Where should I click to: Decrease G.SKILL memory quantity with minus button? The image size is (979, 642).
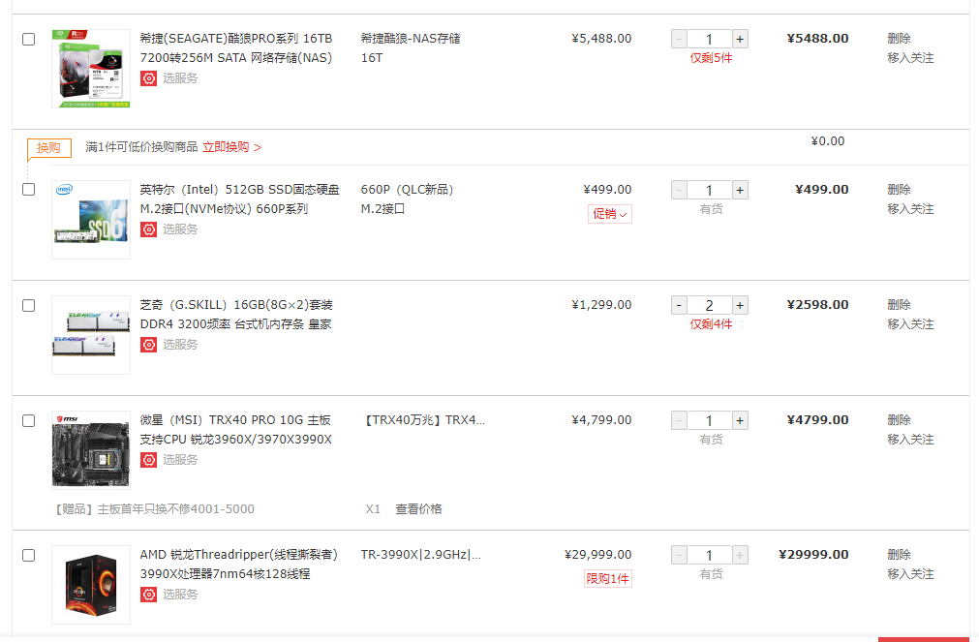click(x=680, y=305)
